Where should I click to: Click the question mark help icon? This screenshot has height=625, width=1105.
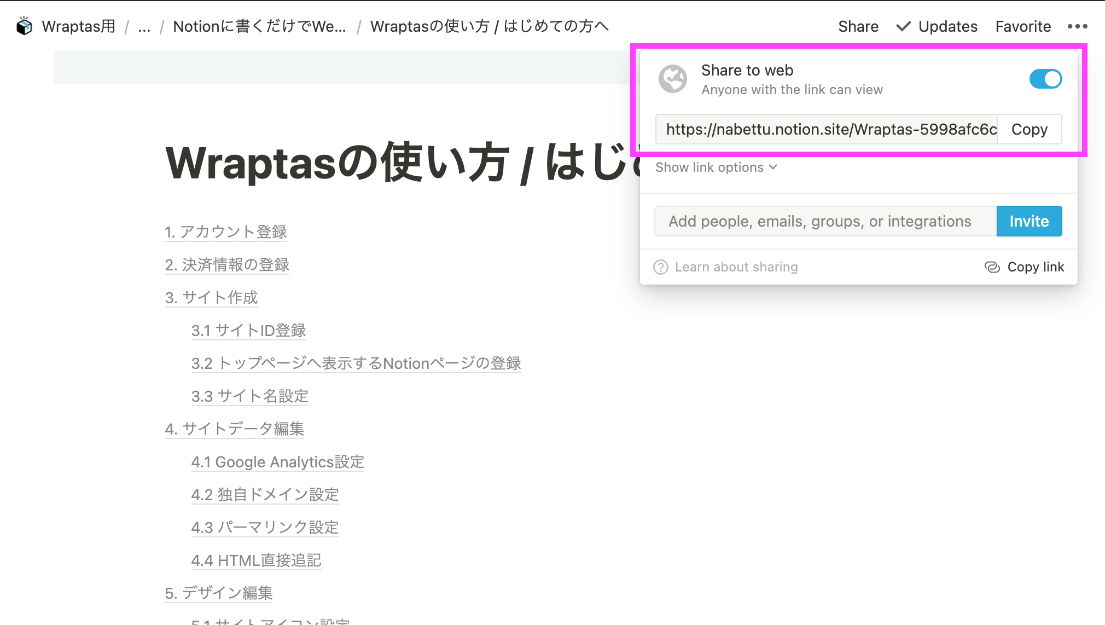click(661, 267)
